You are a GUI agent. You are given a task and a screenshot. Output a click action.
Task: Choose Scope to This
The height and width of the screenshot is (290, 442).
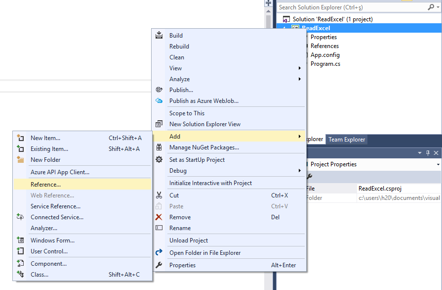click(229, 113)
